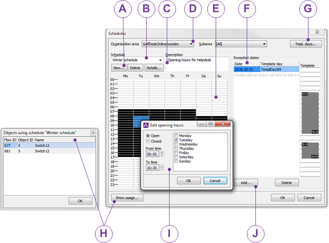Screen dimensions: 329x243
Task: Uncheck the Tuesday checkbox
Action: [176, 140]
